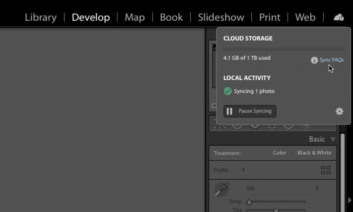Click the Temp slider handle

pyautogui.click(x=249, y=202)
